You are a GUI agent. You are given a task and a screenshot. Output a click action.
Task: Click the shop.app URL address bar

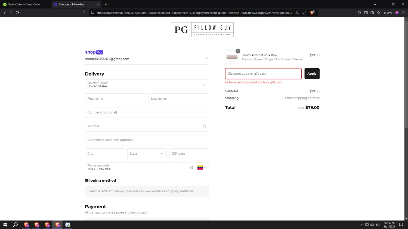[x=194, y=13]
